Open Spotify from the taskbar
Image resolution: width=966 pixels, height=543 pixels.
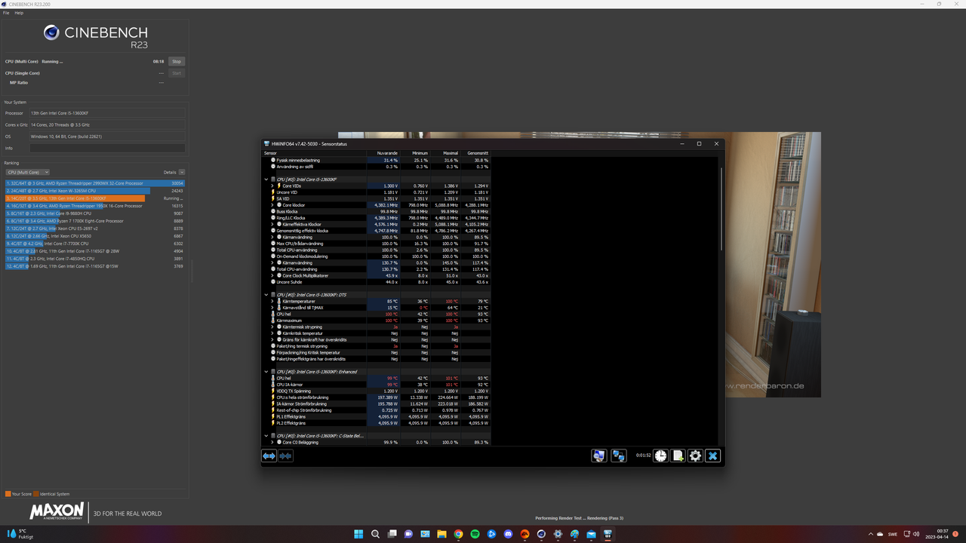[x=475, y=534]
